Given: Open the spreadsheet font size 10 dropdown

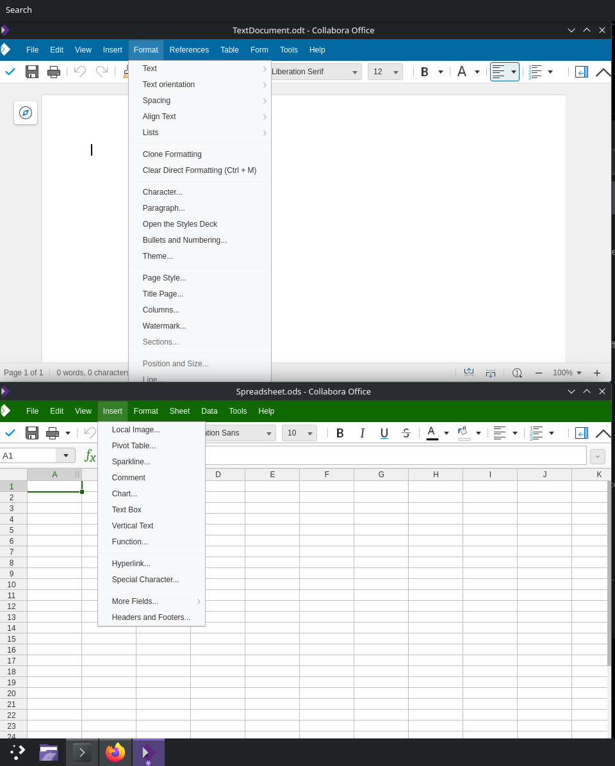Looking at the screenshot, I should point(310,434).
